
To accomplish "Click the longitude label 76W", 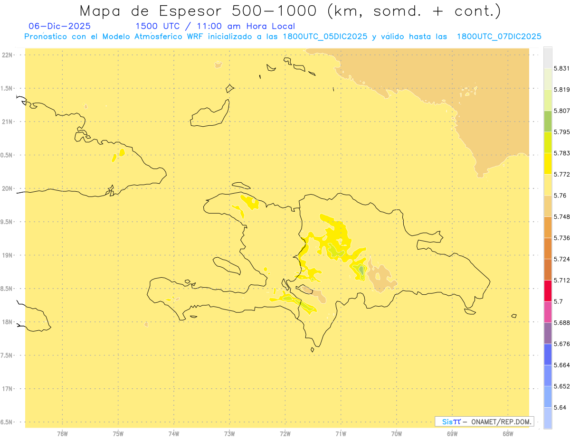I will click(62, 434).
